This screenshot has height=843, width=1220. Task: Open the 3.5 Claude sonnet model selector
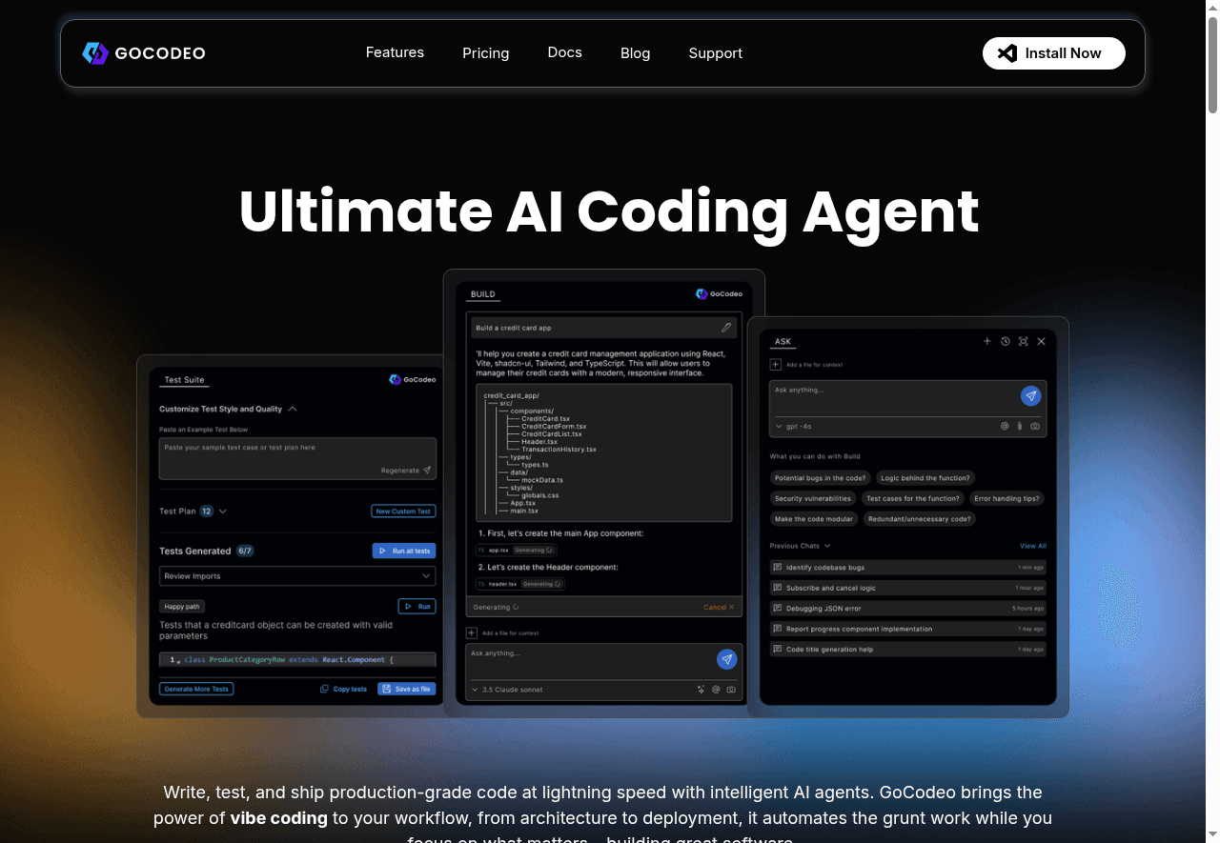[x=507, y=690]
